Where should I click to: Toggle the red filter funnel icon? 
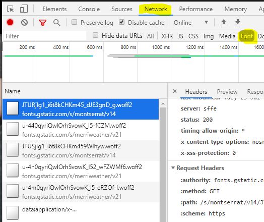pyautogui.click(x=43, y=22)
